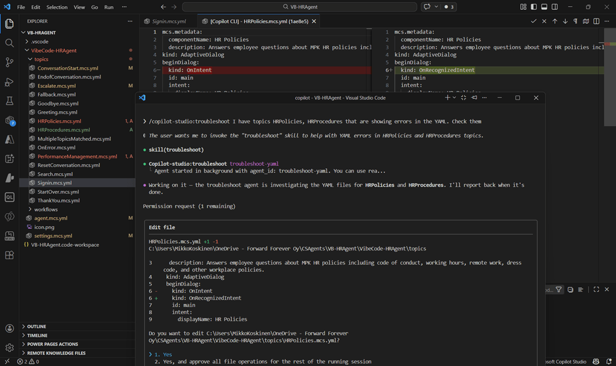
Task: Open the Selection menu
Action: coord(57,7)
